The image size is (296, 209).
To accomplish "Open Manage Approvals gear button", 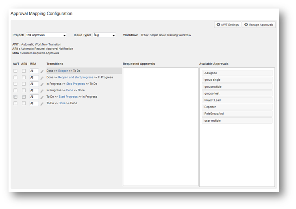I will [x=259, y=25].
